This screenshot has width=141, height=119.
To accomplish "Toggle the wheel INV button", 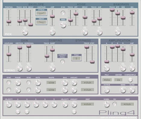I will coord(114,104).
